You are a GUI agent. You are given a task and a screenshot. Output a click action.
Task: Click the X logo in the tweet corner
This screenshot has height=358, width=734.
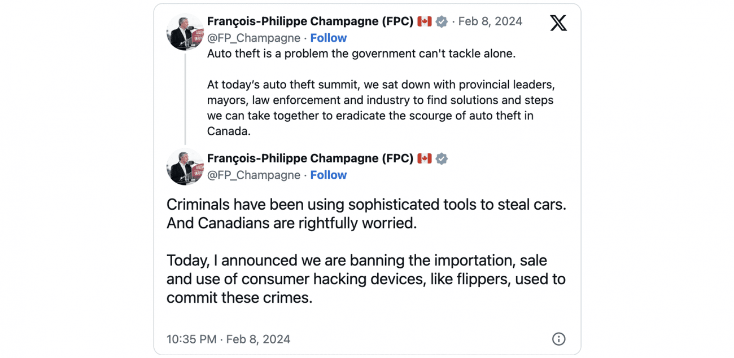pyautogui.click(x=558, y=23)
